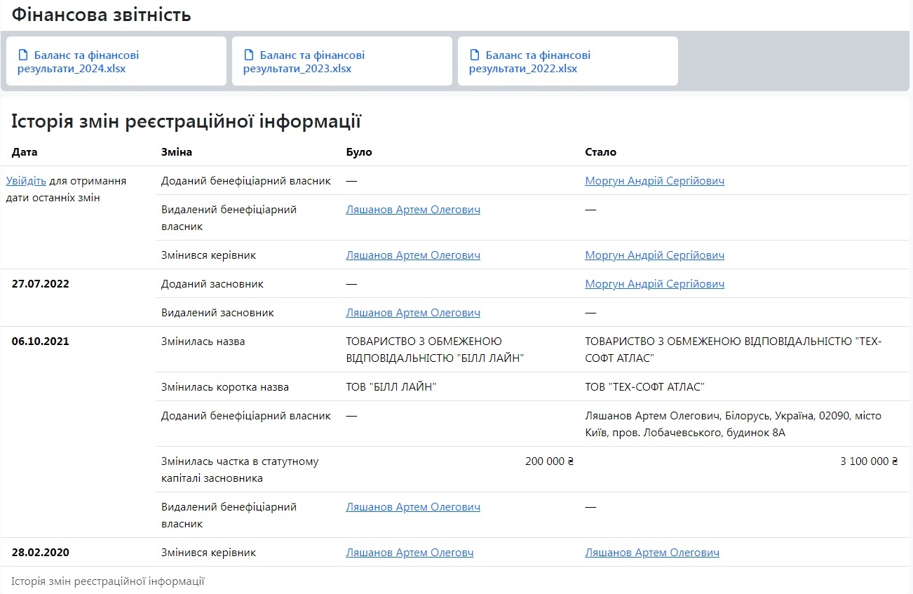Click previous manager Ляшанов in undated Змінився керівник row
The image size is (913, 594).
point(413,255)
